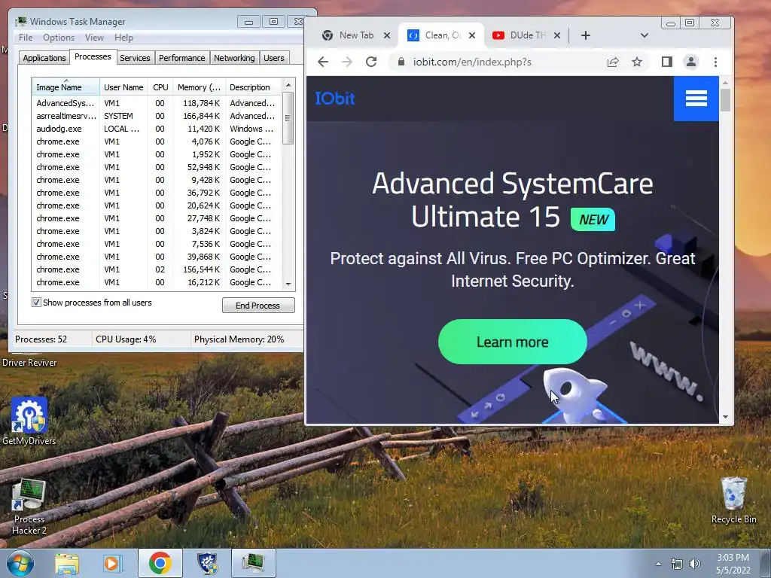Sort processes by Memory column
The image size is (771, 578).
tap(199, 87)
